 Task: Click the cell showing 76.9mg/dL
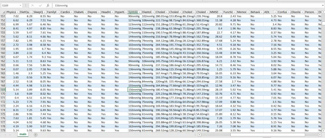point(175,57)
